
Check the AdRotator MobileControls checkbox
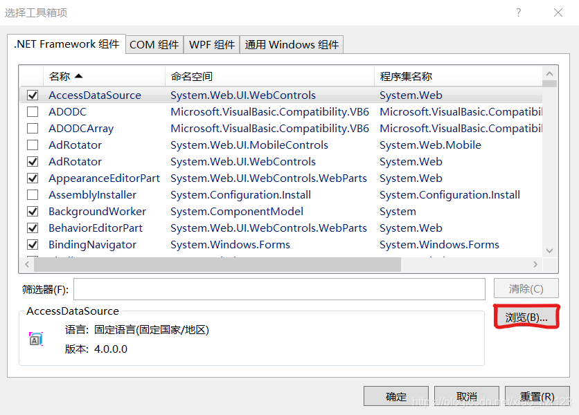[33, 145]
